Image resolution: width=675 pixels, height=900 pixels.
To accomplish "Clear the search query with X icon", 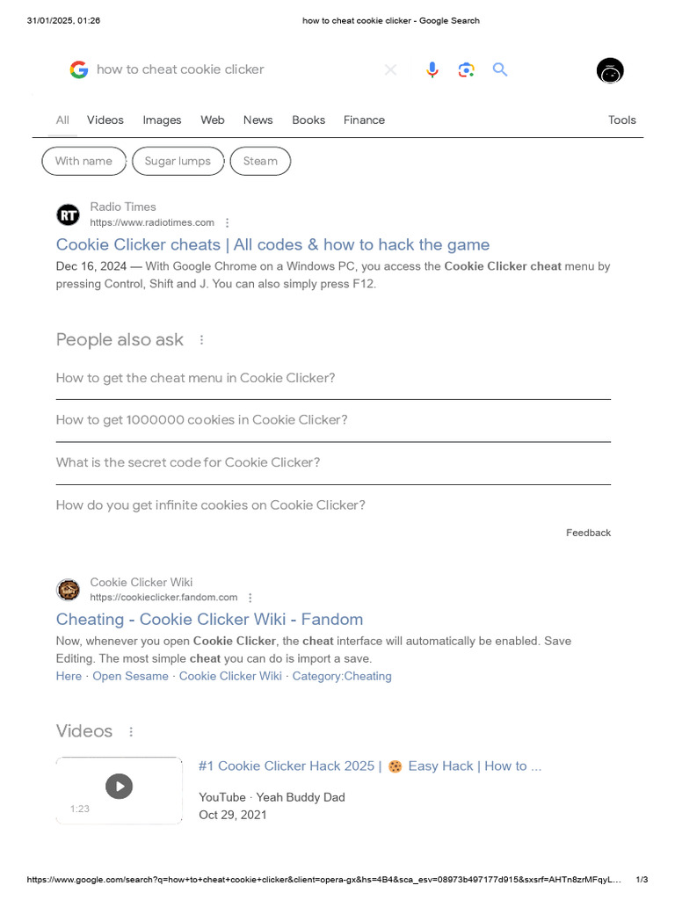I will (390, 69).
